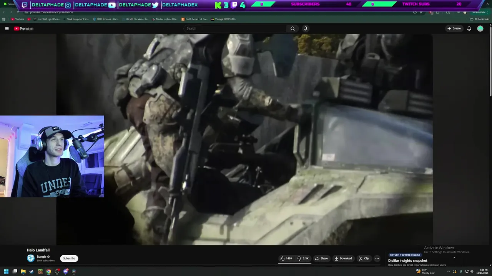Screen dimensions: 492x276
Task: Subscribe to the Bungie channel
Action: (x=69, y=258)
